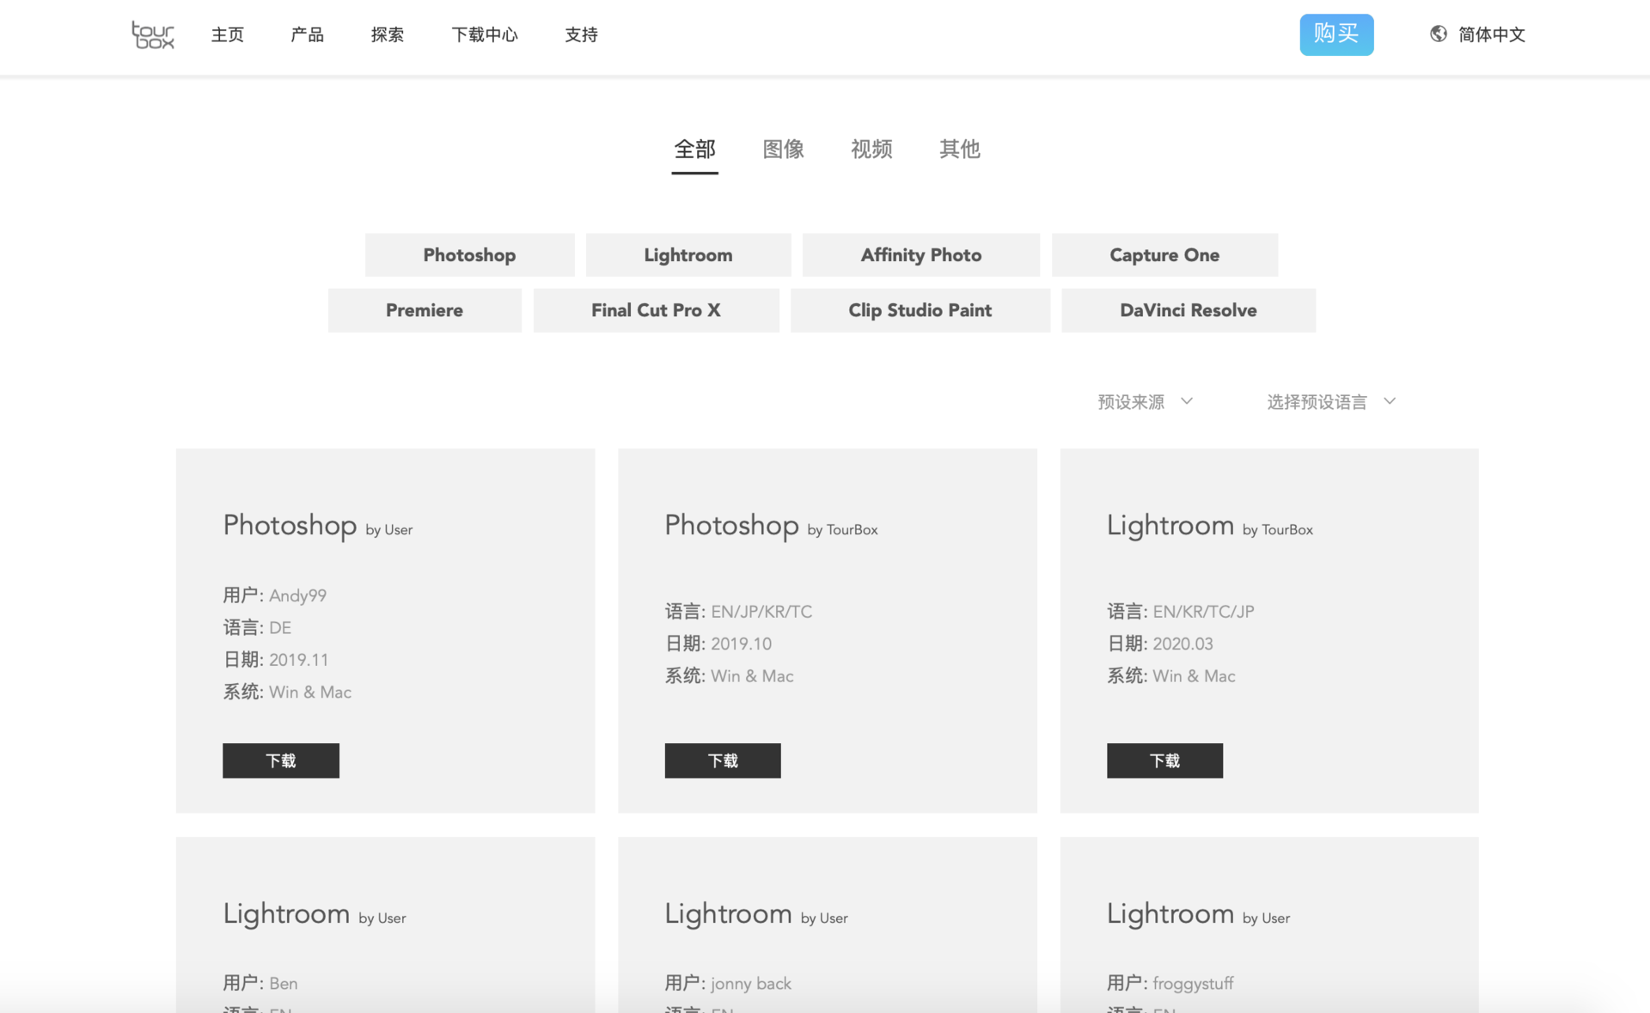Select the 全部 tab
1650x1013 pixels.
694,150
